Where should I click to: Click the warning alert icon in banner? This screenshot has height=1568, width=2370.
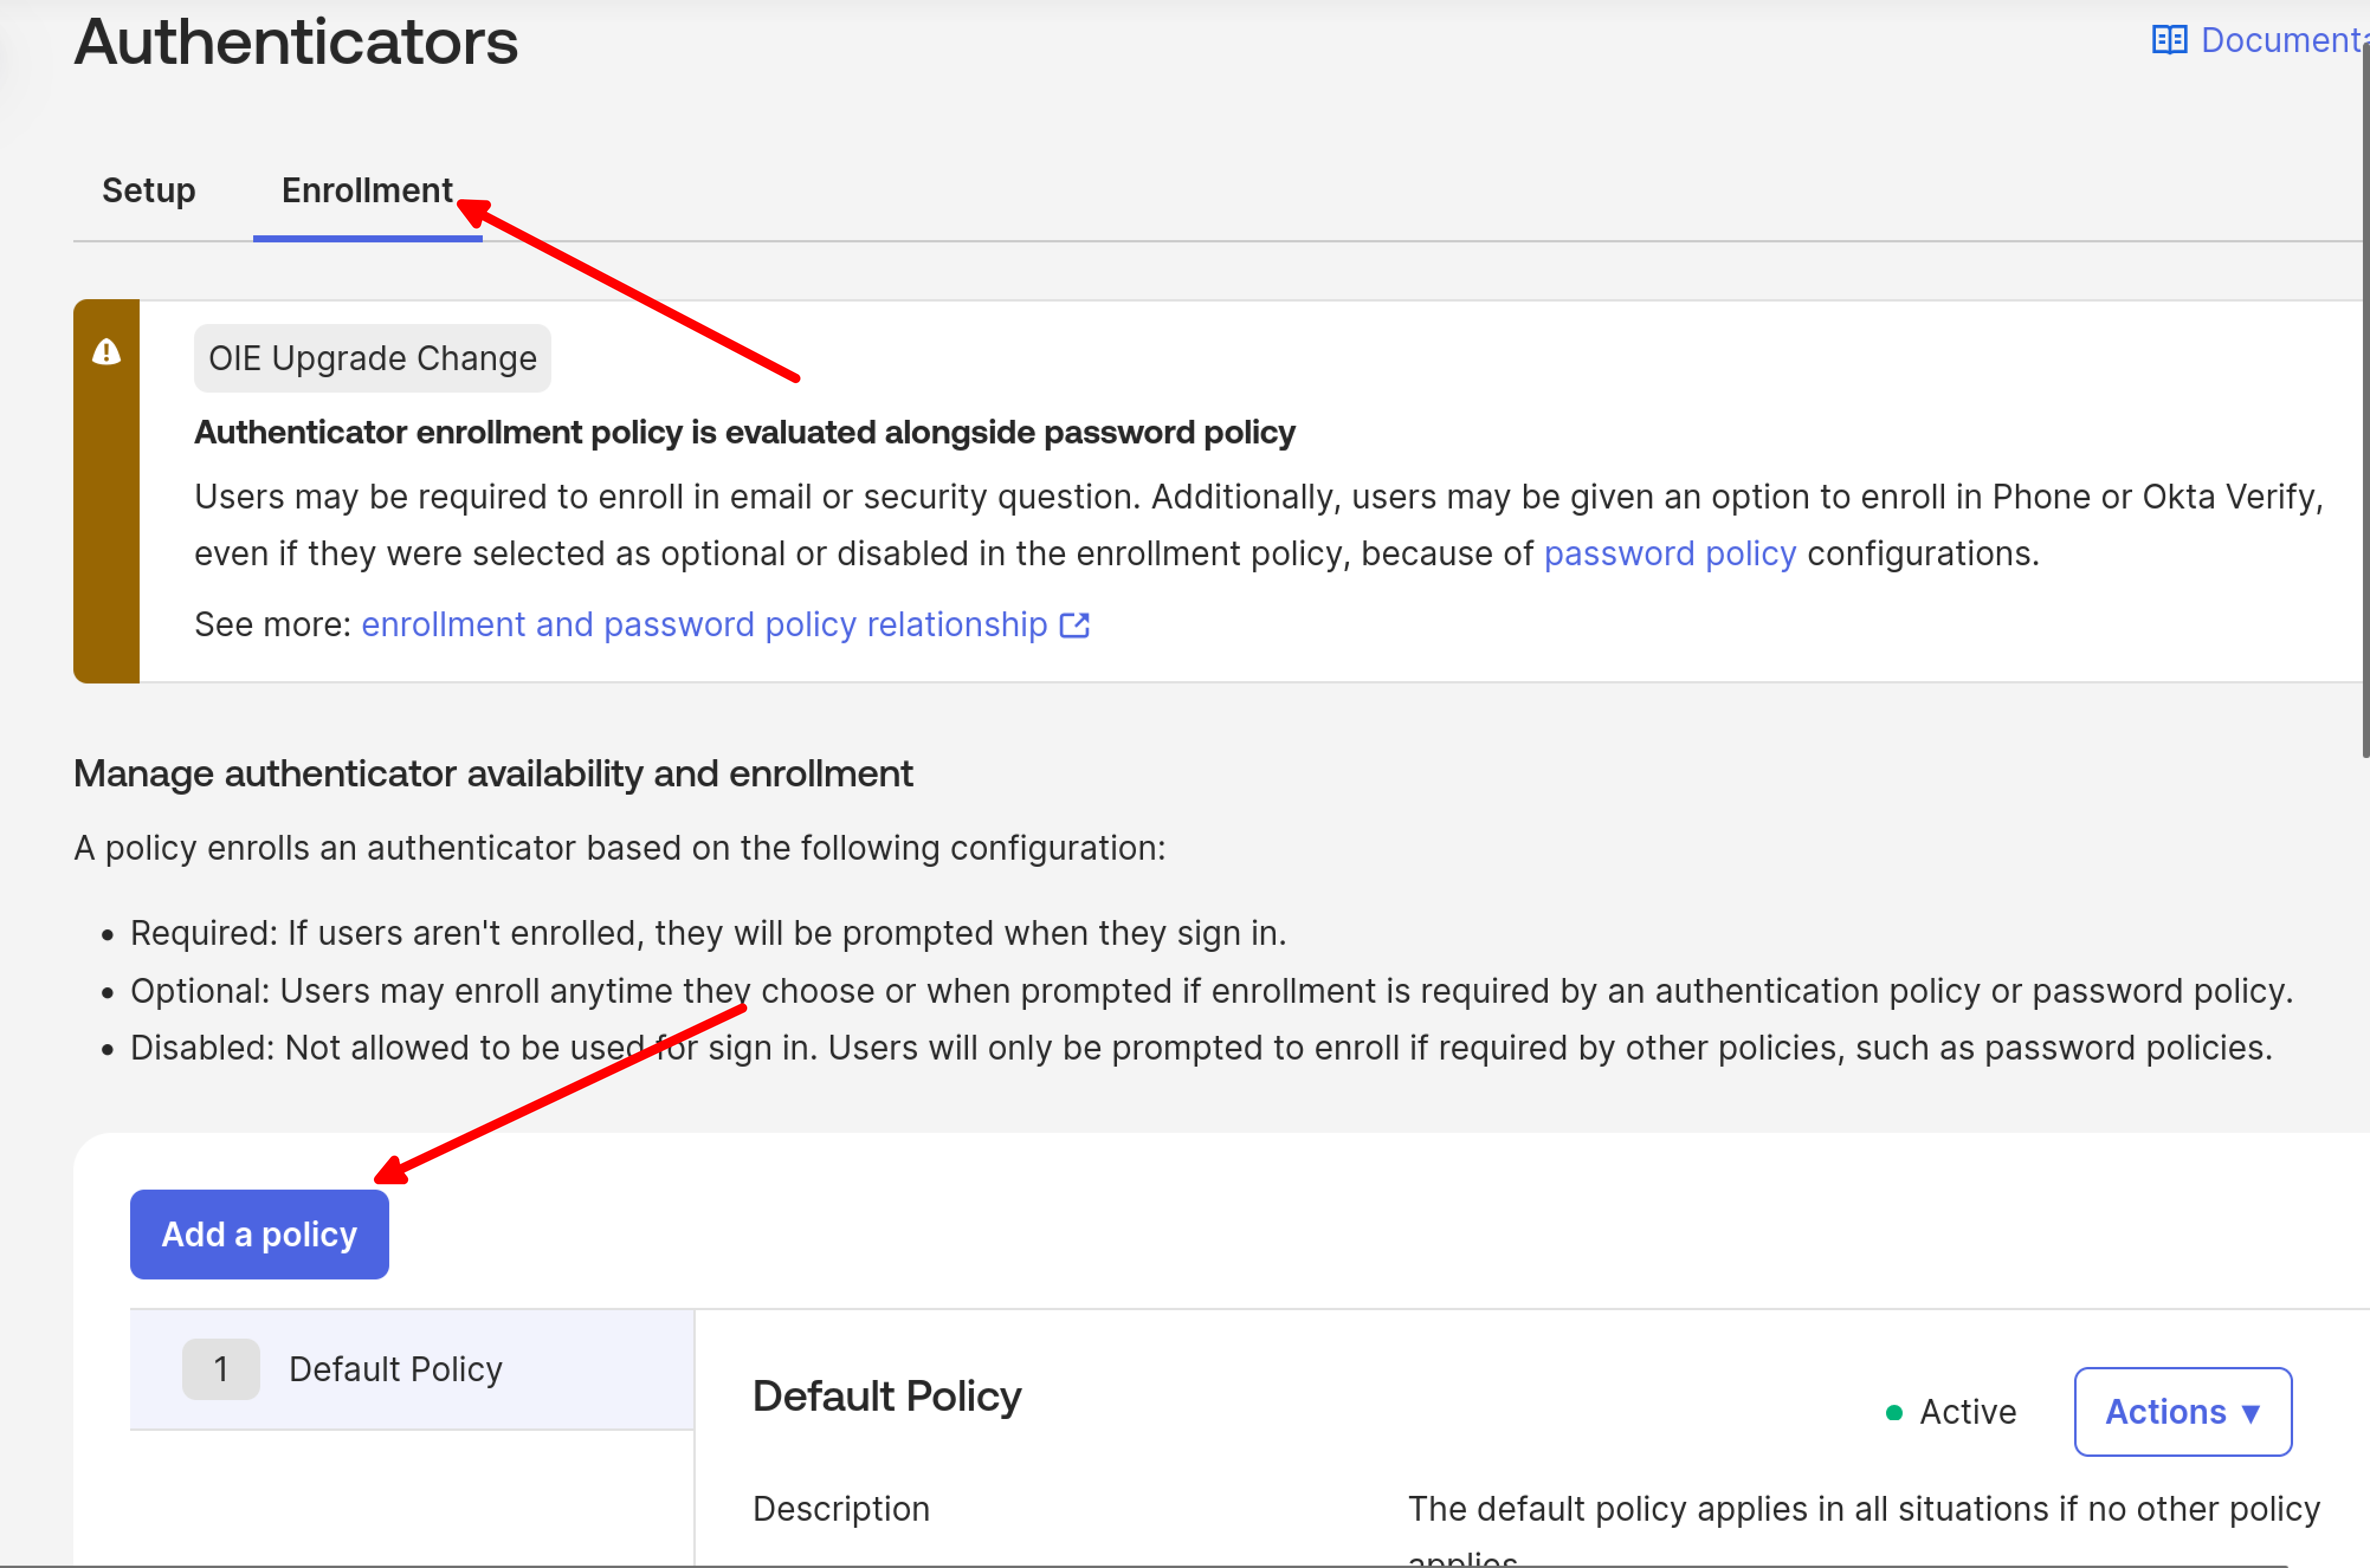click(106, 352)
